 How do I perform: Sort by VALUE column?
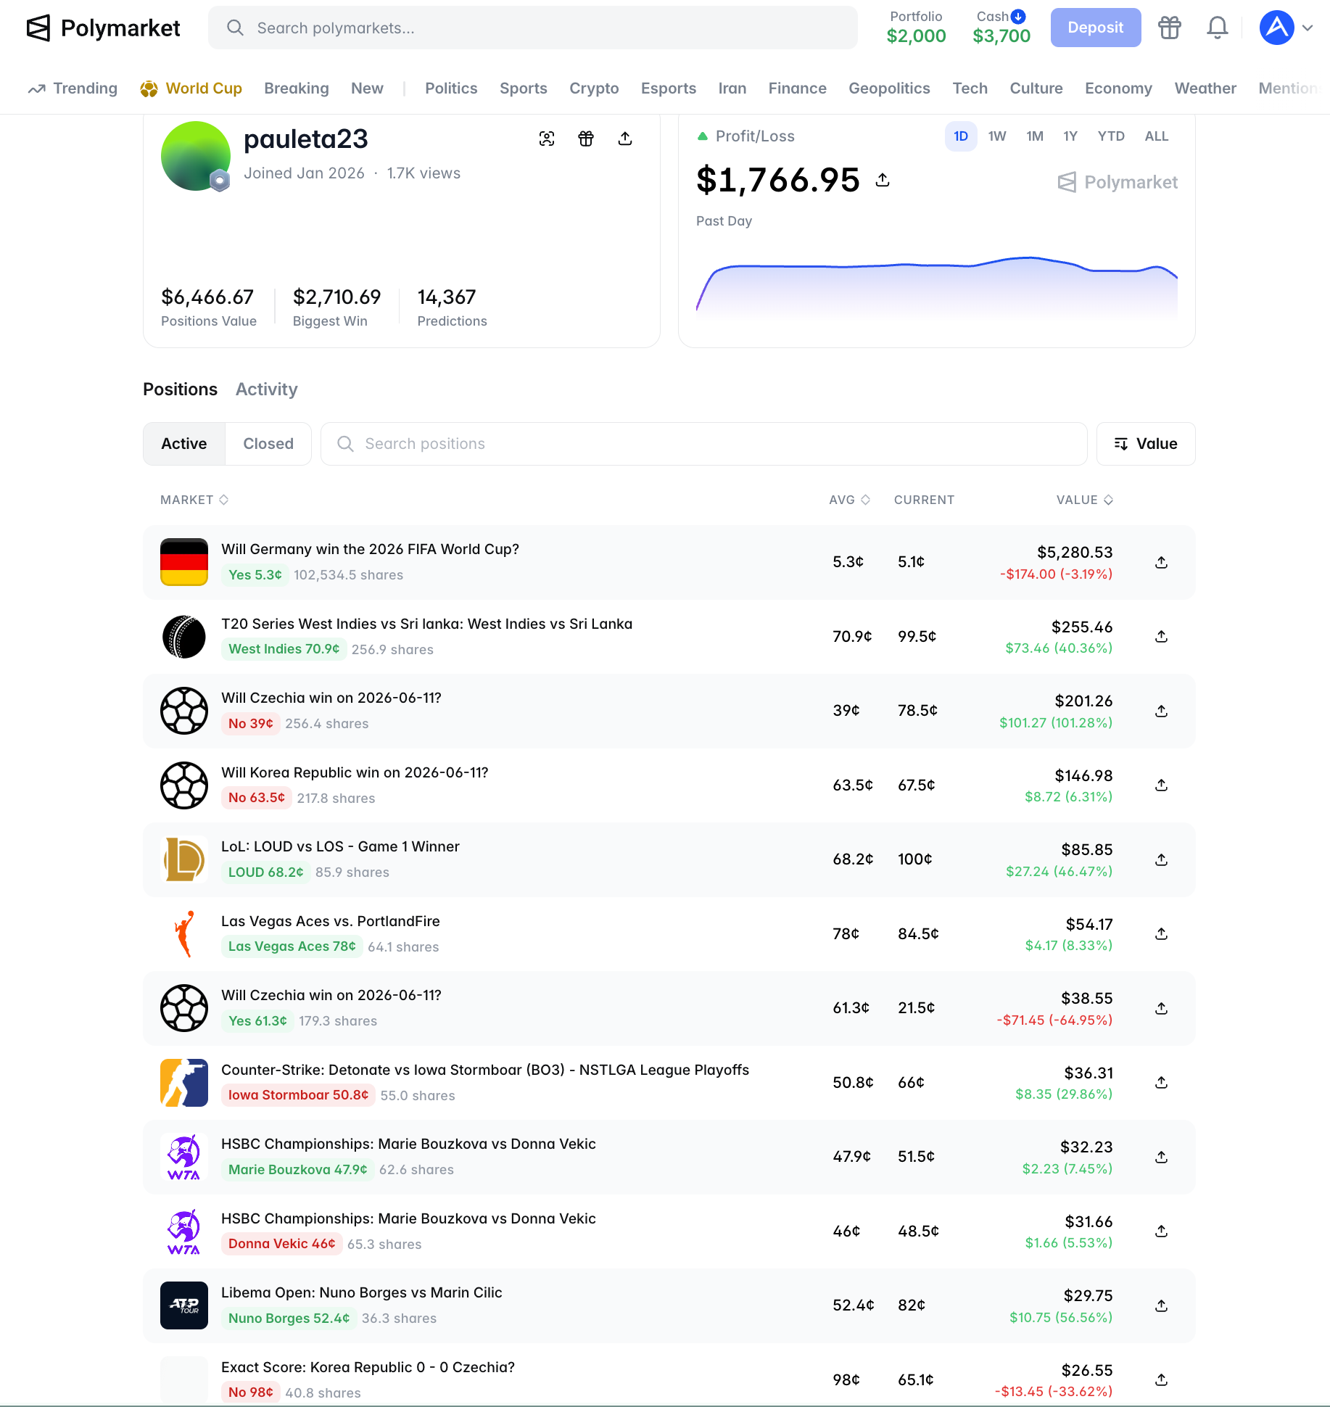pos(1084,500)
